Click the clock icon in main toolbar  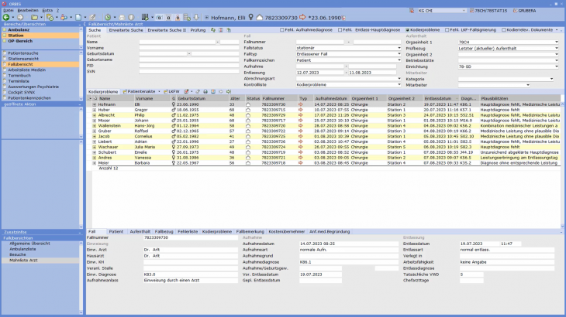[106, 16]
